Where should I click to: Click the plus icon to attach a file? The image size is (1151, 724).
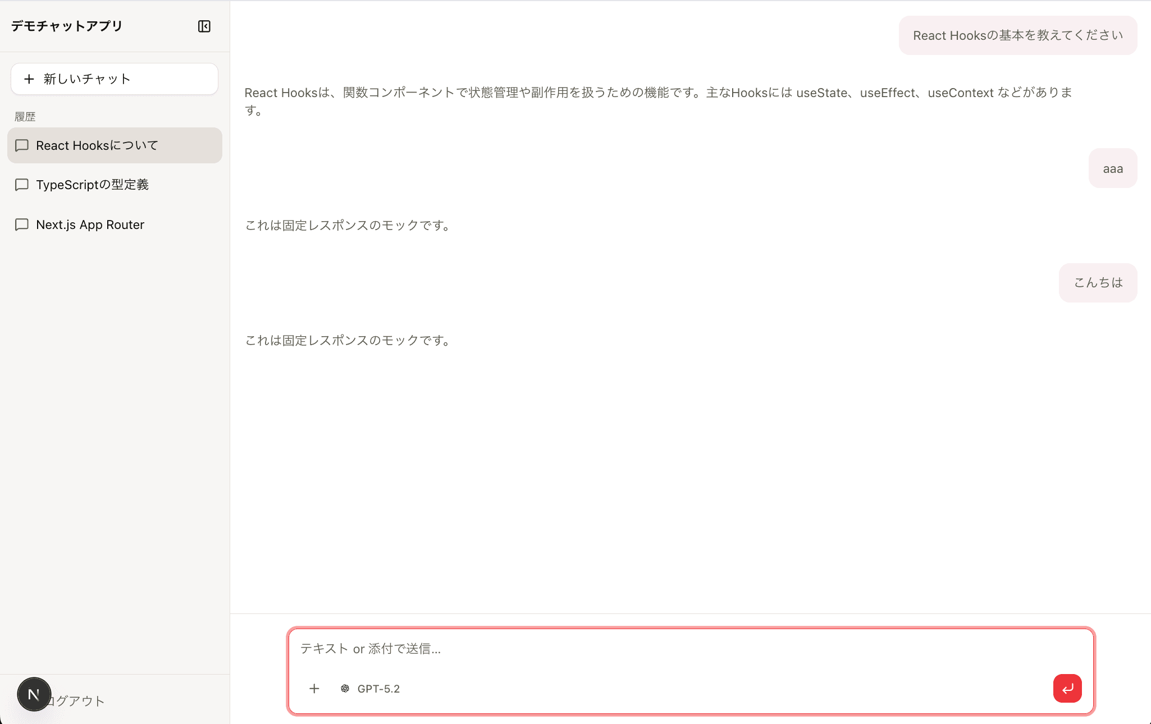coord(314,689)
